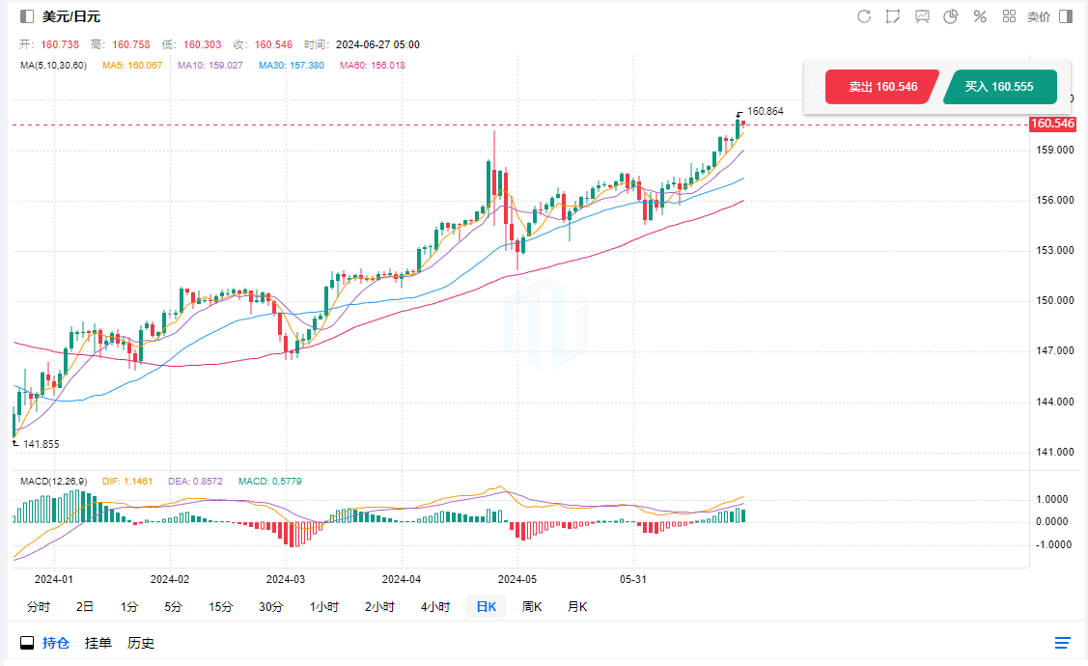This screenshot has height=666, width=1088.
Task: Select the 周K weekly timeframe
Action: click(532, 607)
